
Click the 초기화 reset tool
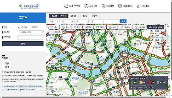[x=100, y=27]
